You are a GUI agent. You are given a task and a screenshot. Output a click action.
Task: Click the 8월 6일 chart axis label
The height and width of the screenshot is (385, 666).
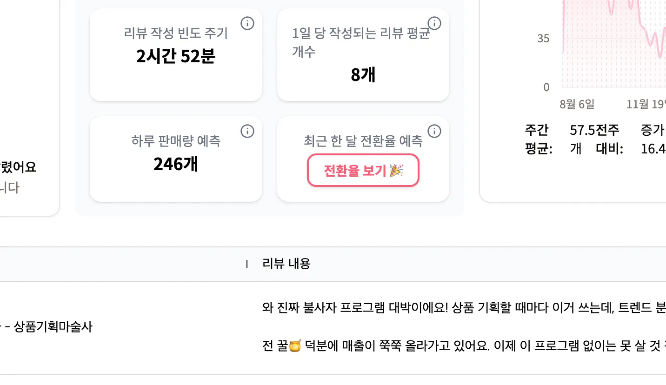tap(577, 104)
